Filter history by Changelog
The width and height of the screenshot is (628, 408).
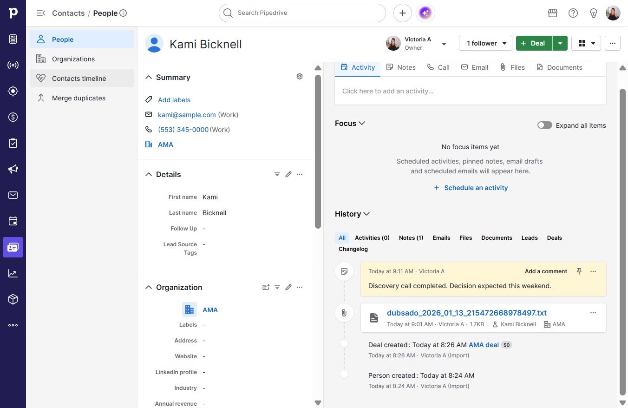[x=353, y=249]
